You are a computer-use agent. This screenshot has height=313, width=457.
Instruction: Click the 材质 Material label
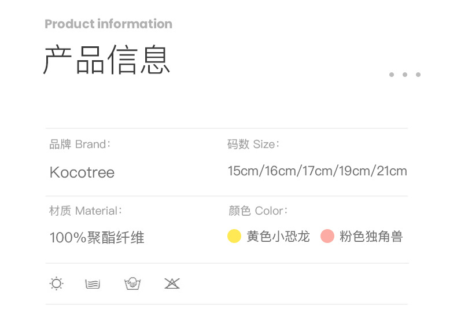click(86, 211)
